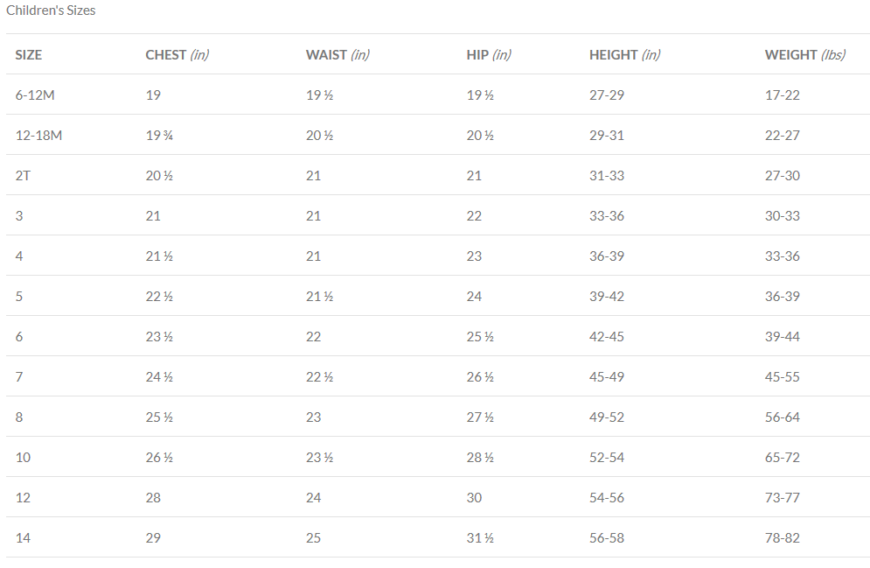Click the CHEST (in) column header
Image resolution: width=870 pixels, height=568 pixels.
point(177,54)
